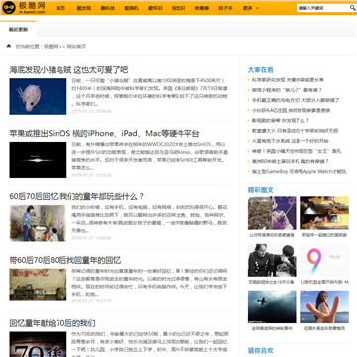Open the food collage thumbnail under 精彩图文
This screenshot has width=357, height=357.
pyautogui.click(x=272, y=213)
